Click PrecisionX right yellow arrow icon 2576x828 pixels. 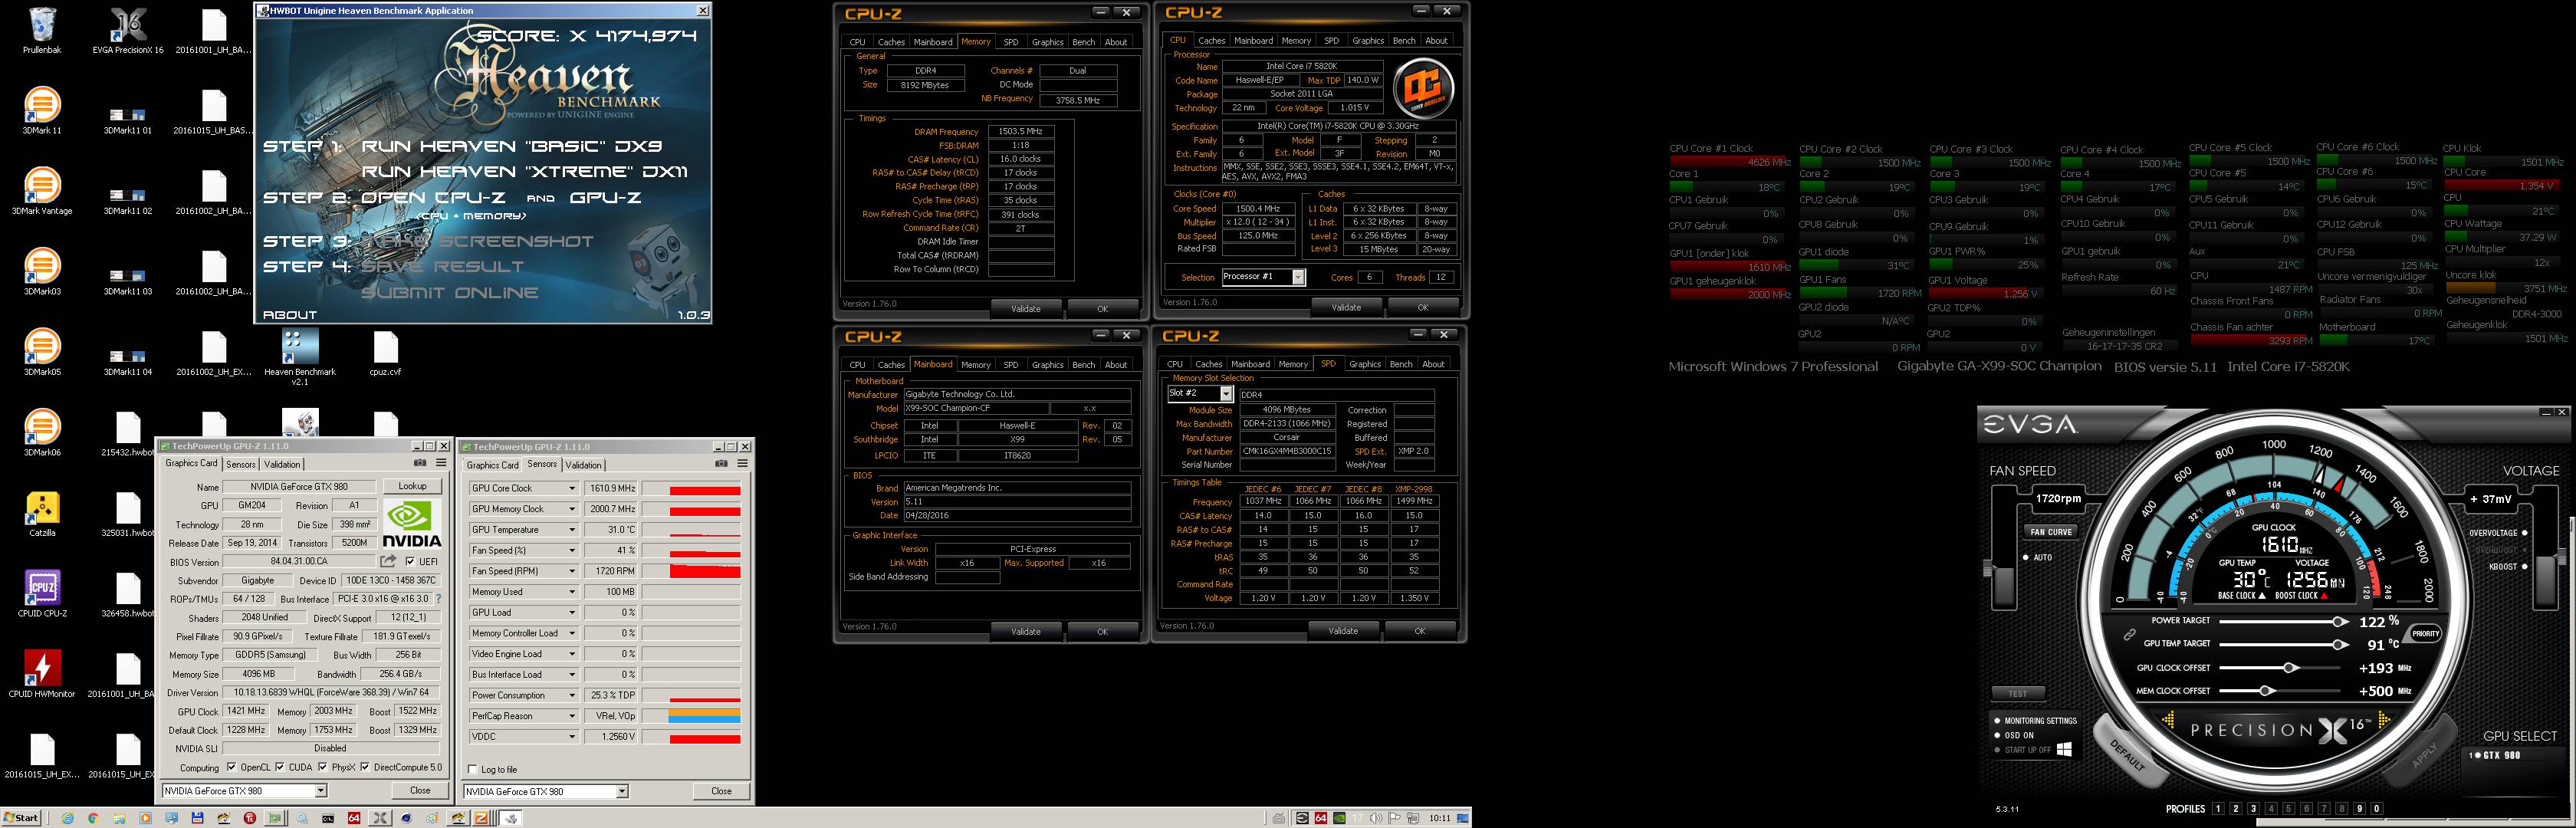pos(2385,719)
